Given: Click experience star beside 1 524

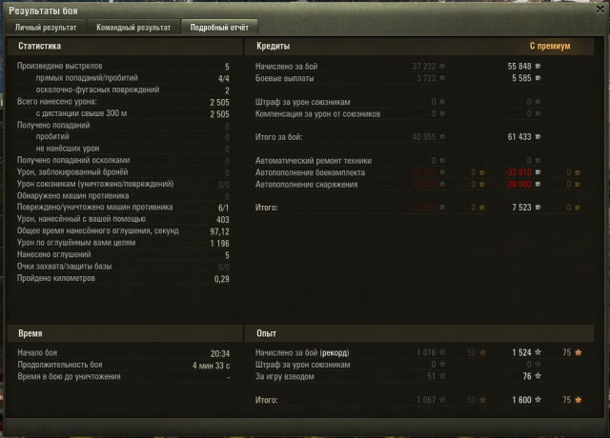Looking at the screenshot, I should click(x=538, y=352).
